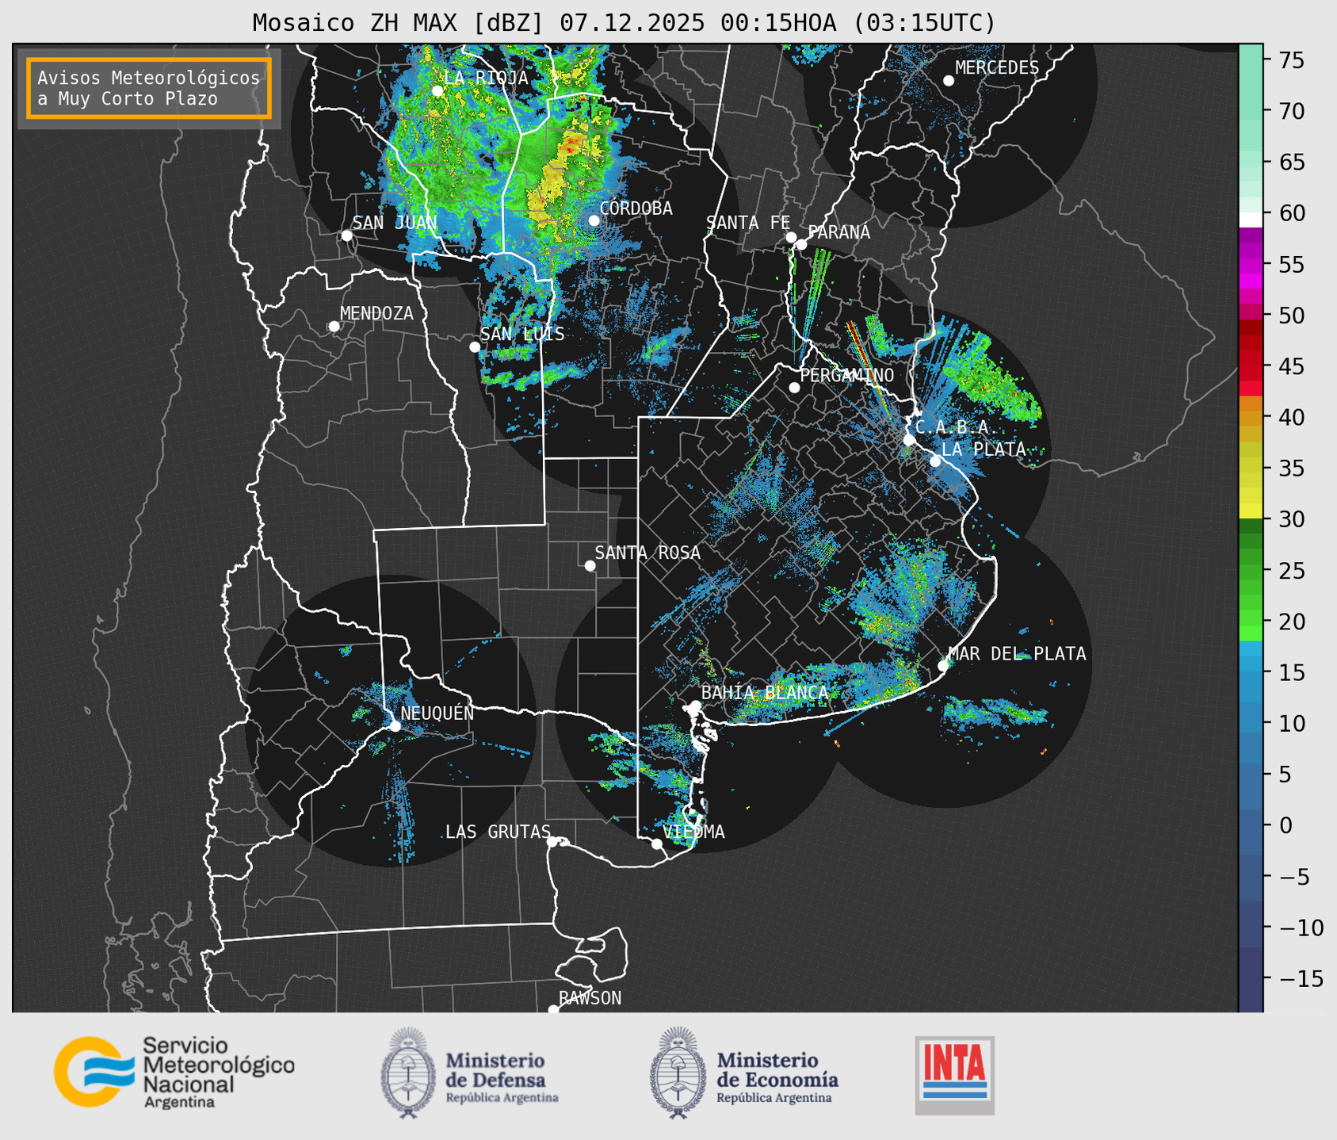Screen dimensions: 1337x1140
Task: Click the colorbar 0 tick label
Action: (1285, 825)
